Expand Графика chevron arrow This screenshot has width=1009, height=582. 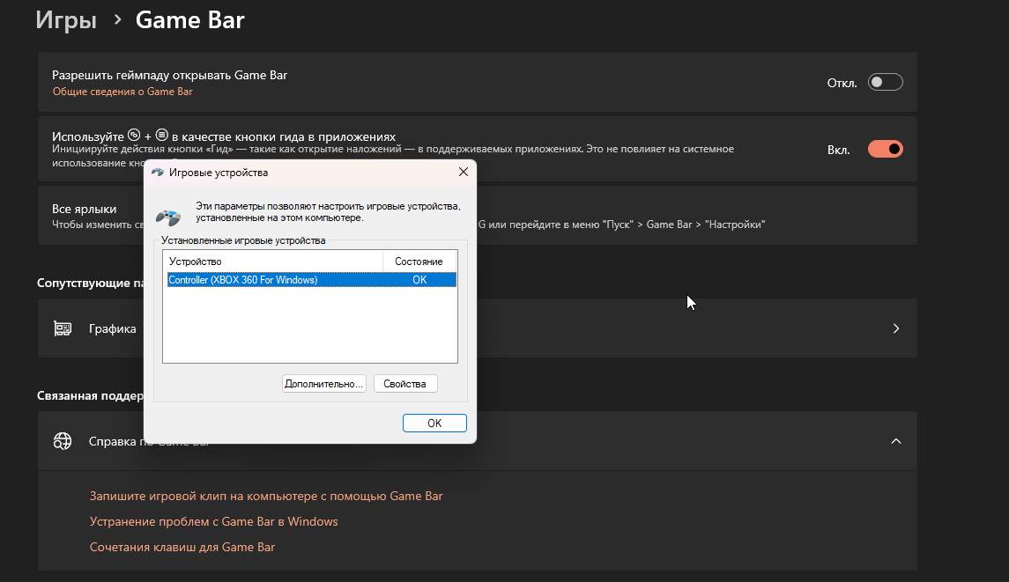coord(895,328)
